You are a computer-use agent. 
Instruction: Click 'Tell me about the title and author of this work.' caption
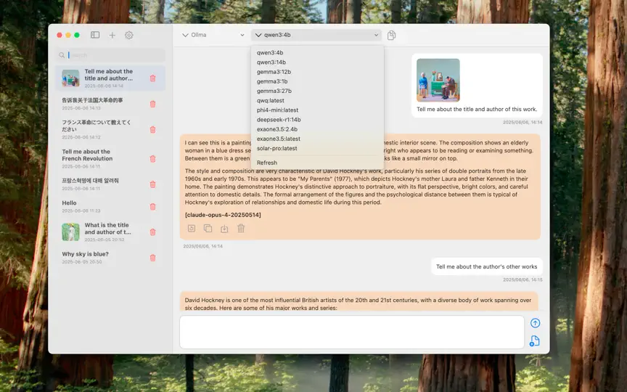pos(477,109)
